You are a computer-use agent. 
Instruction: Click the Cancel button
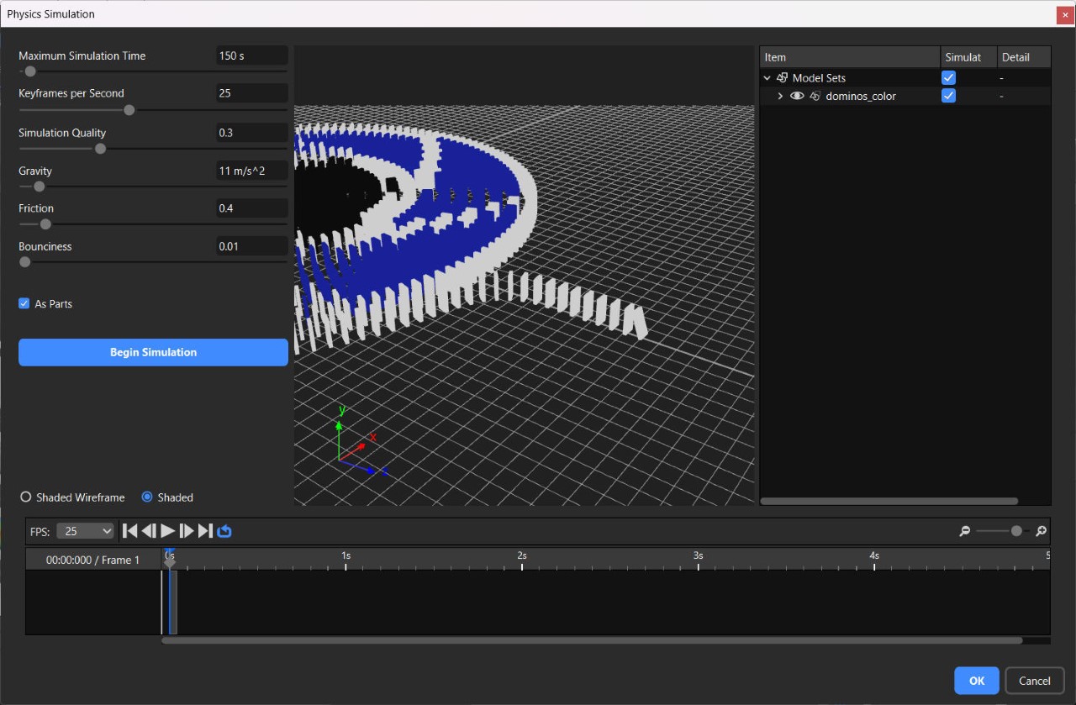pyautogui.click(x=1034, y=681)
